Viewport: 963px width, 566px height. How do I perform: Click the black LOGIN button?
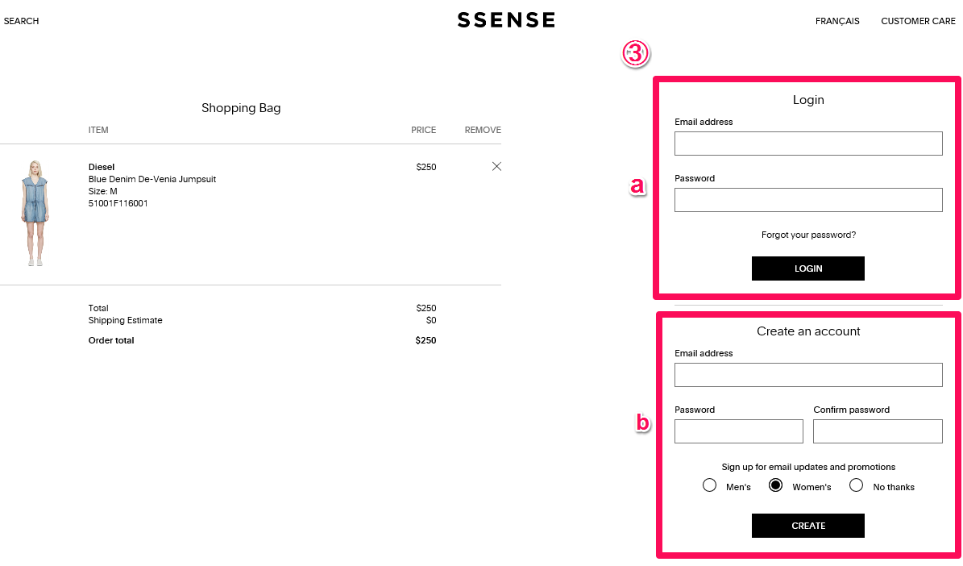(807, 268)
